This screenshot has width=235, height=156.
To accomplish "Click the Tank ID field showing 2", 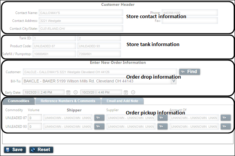I will (x=99, y=38).
